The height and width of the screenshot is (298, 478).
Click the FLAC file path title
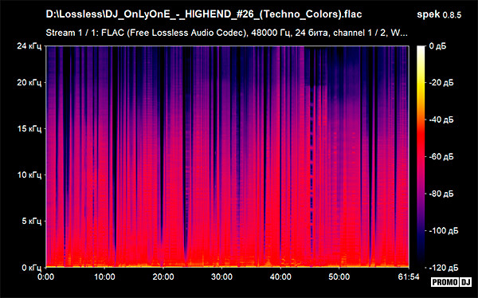point(204,14)
